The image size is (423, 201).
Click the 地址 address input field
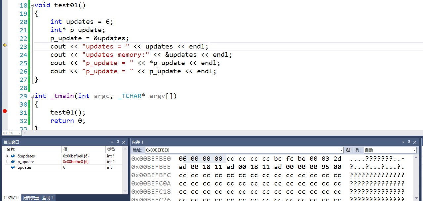coord(244,150)
